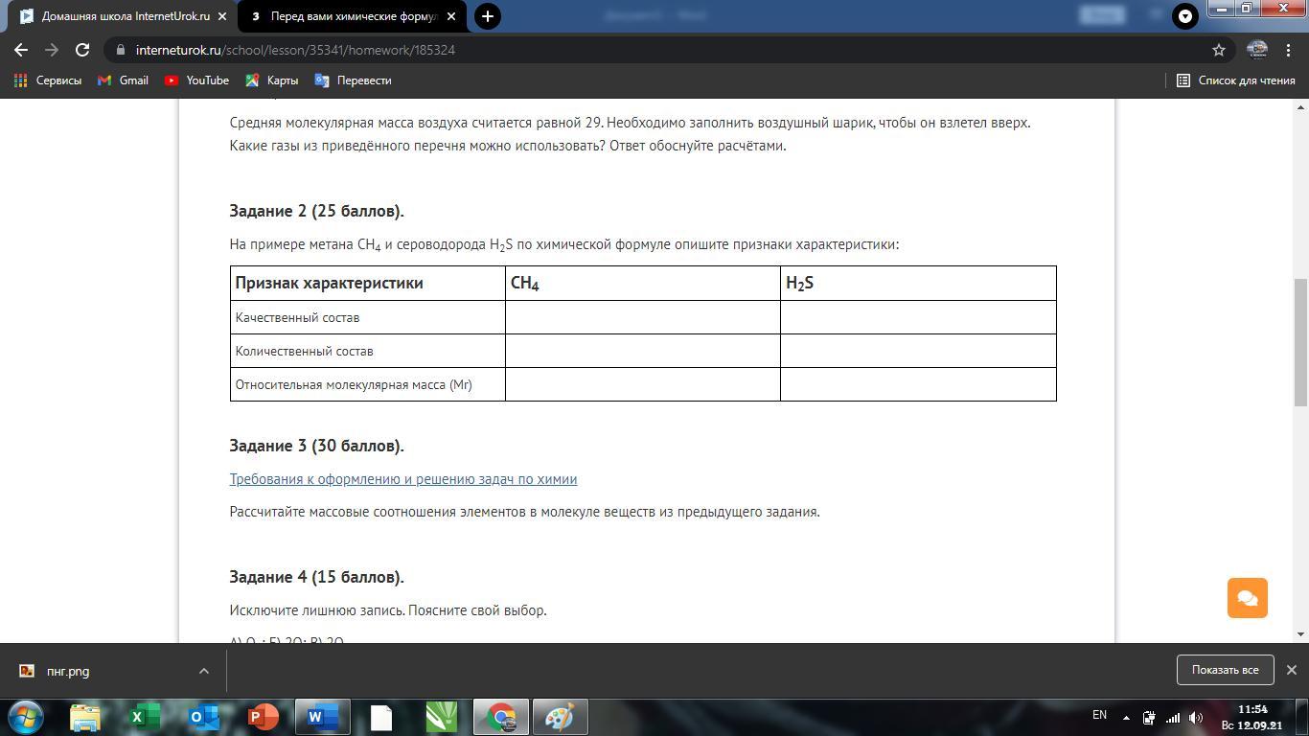Viewport: 1309px width, 736px height.
Task: Open the network signal tray icon
Action: 1172,717
